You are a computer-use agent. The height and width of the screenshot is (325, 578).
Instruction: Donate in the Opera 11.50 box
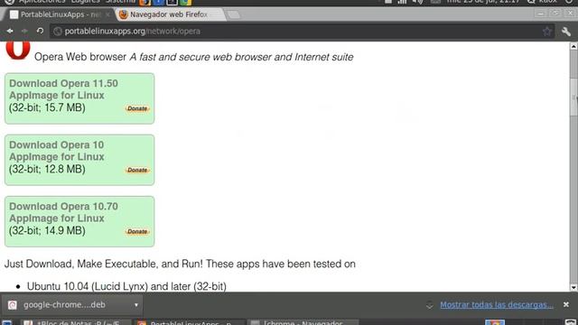click(x=137, y=108)
